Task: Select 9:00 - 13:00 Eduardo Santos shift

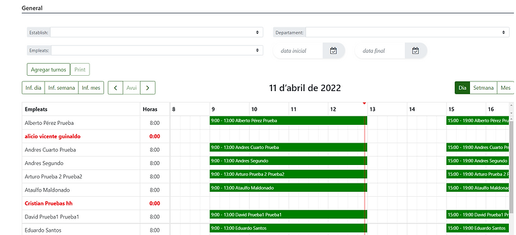Action: [288, 228]
